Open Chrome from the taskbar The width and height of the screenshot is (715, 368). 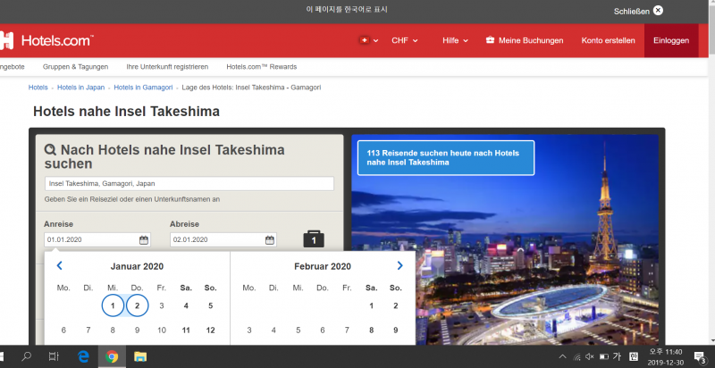pyautogui.click(x=112, y=356)
